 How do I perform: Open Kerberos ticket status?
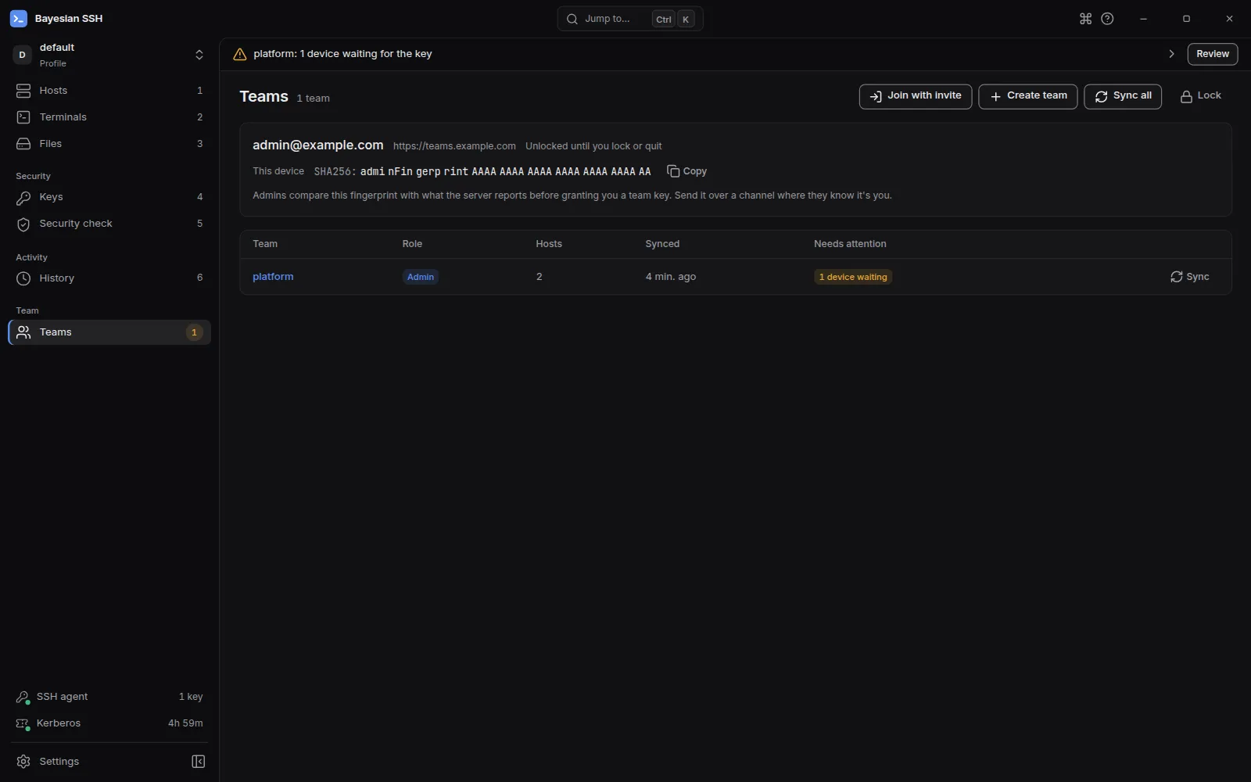point(109,723)
